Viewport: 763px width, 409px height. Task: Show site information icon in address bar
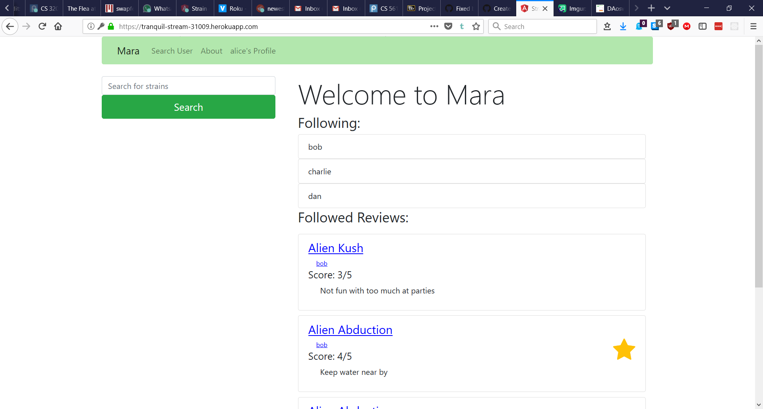coord(91,26)
